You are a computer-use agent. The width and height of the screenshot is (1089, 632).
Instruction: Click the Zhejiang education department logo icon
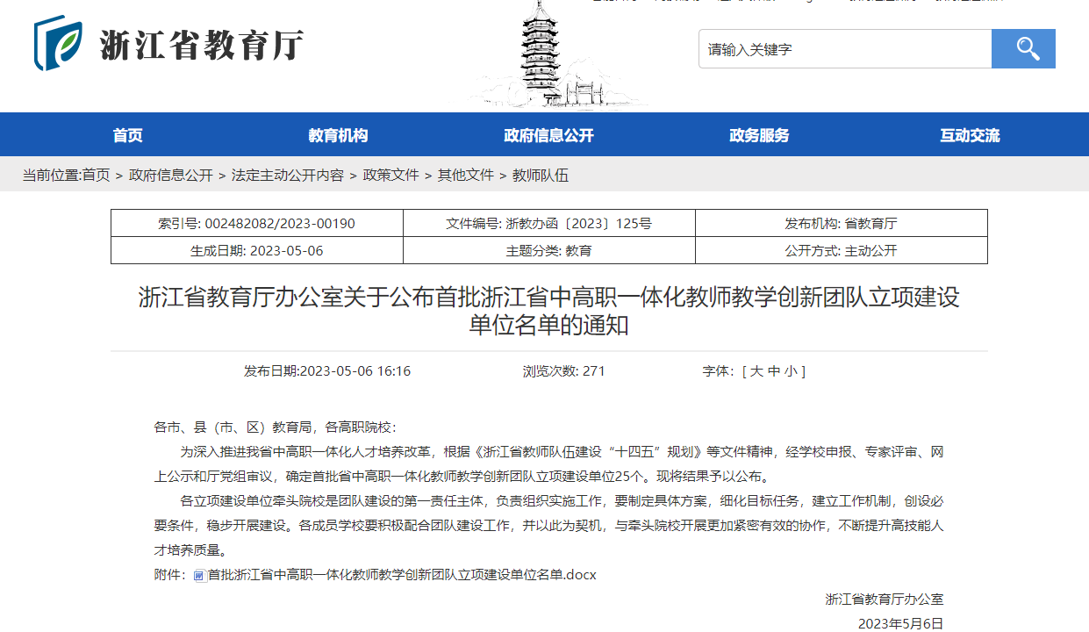click(58, 44)
